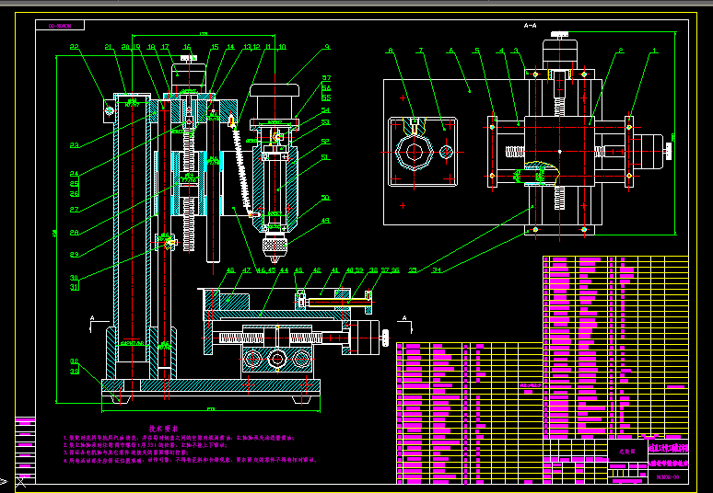The height and width of the screenshot is (493, 713).
Task: Select part number label 43
Action: (x=298, y=270)
